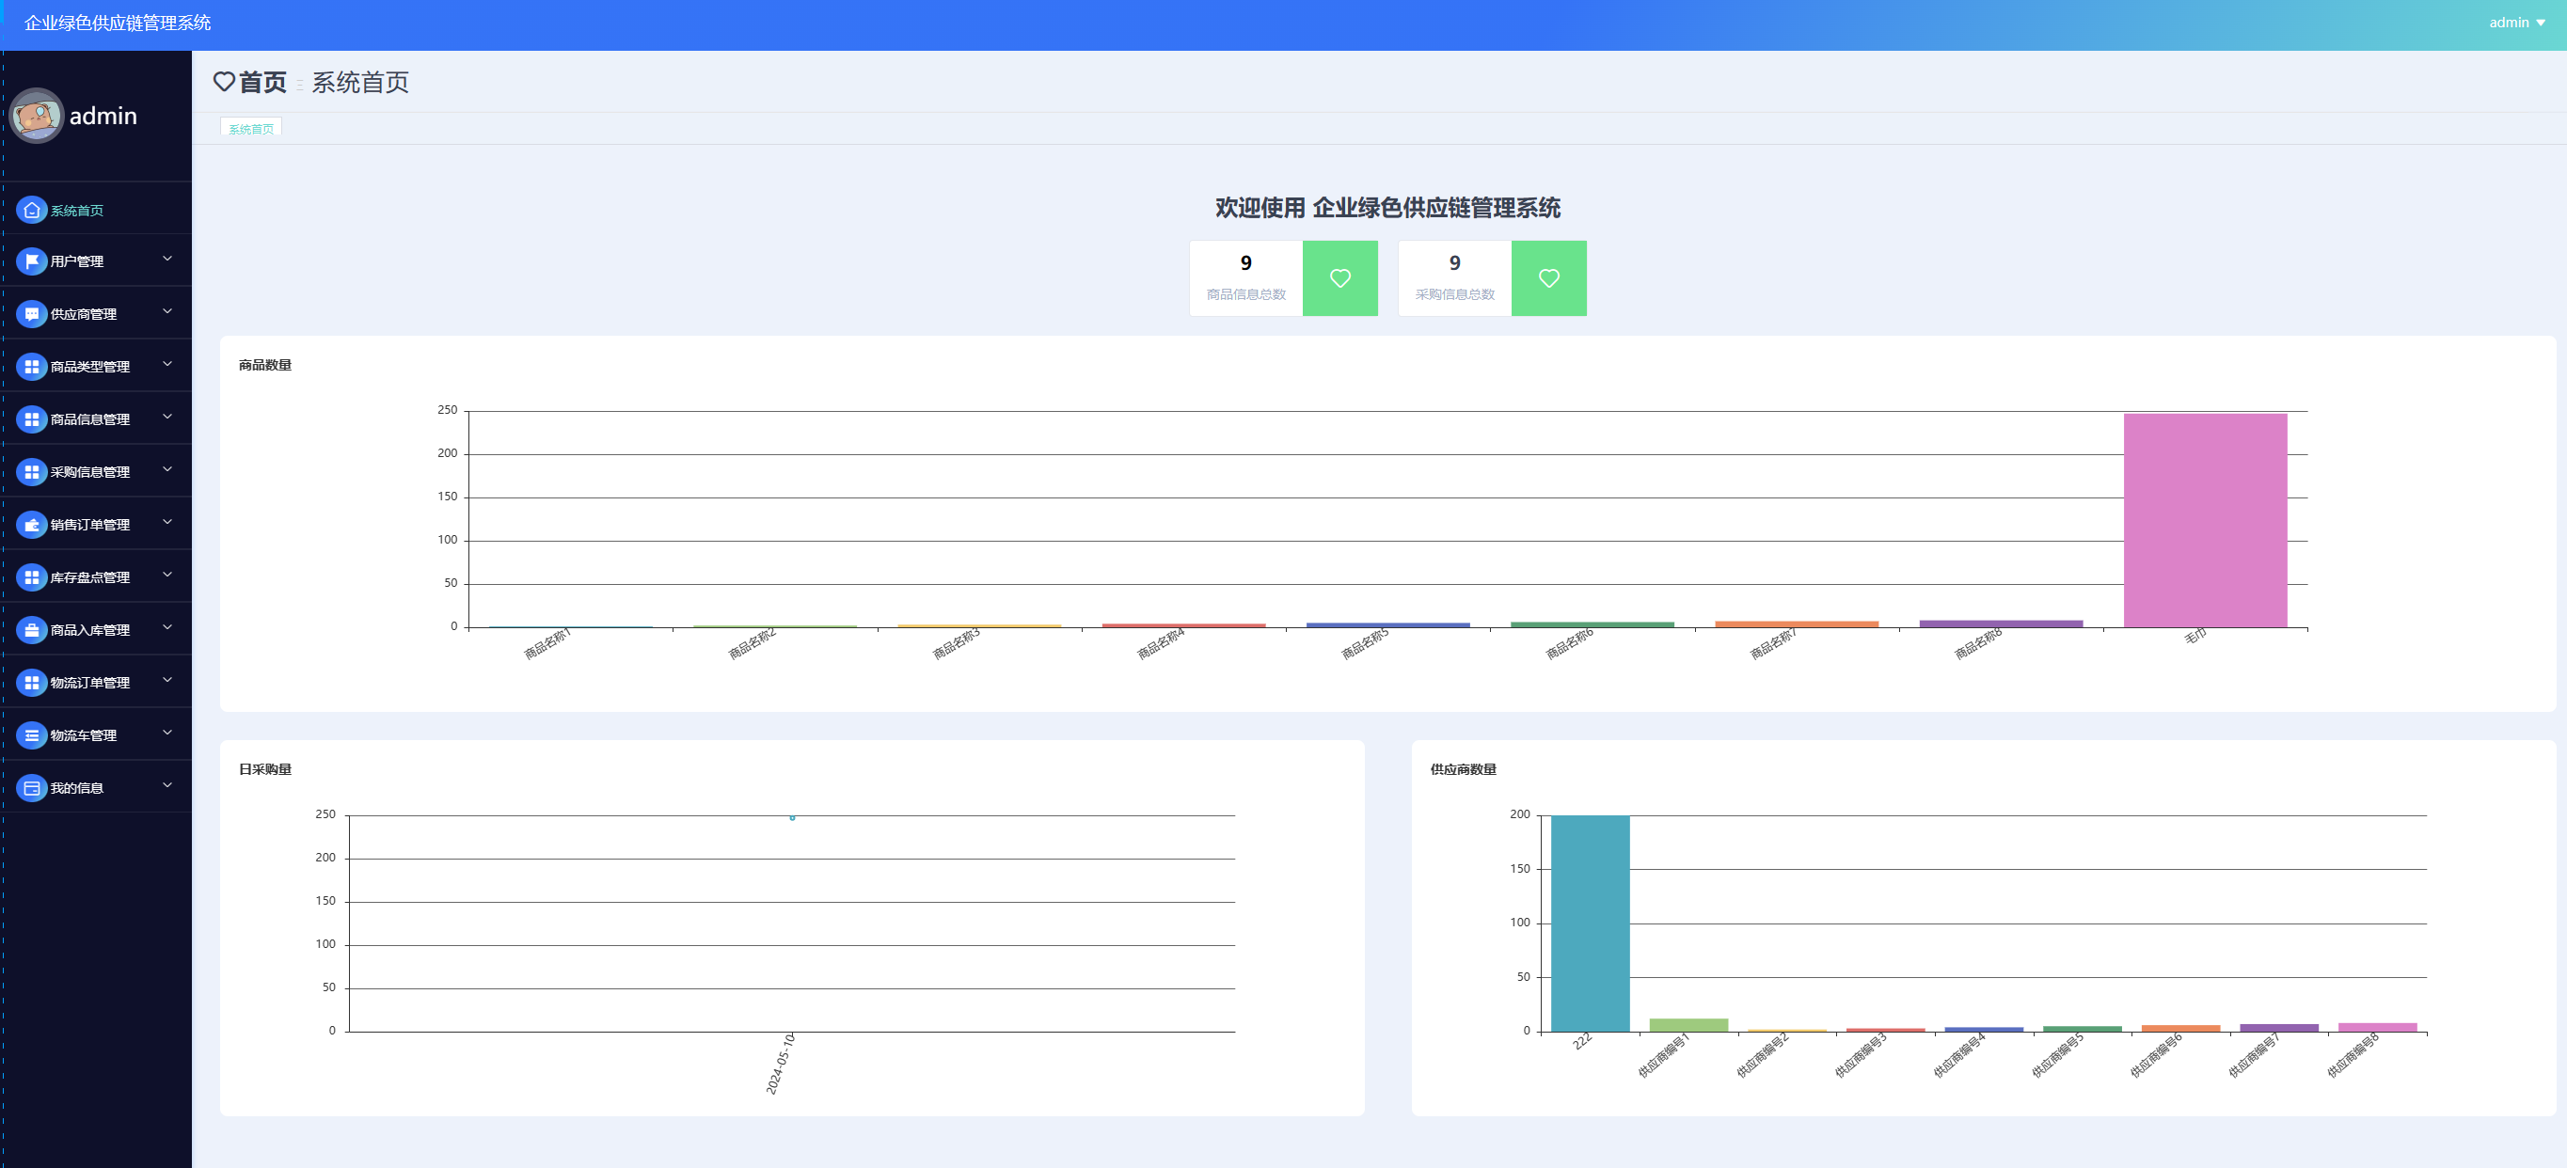Click the chat bubble icon for 供应商管理
Image resolution: width=2567 pixels, height=1168 pixels.
click(x=32, y=314)
